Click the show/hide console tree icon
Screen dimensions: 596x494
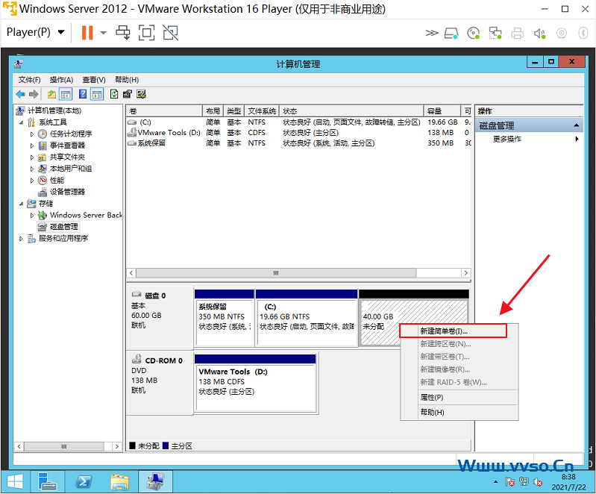pyautogui.click(x=66, y=94)
